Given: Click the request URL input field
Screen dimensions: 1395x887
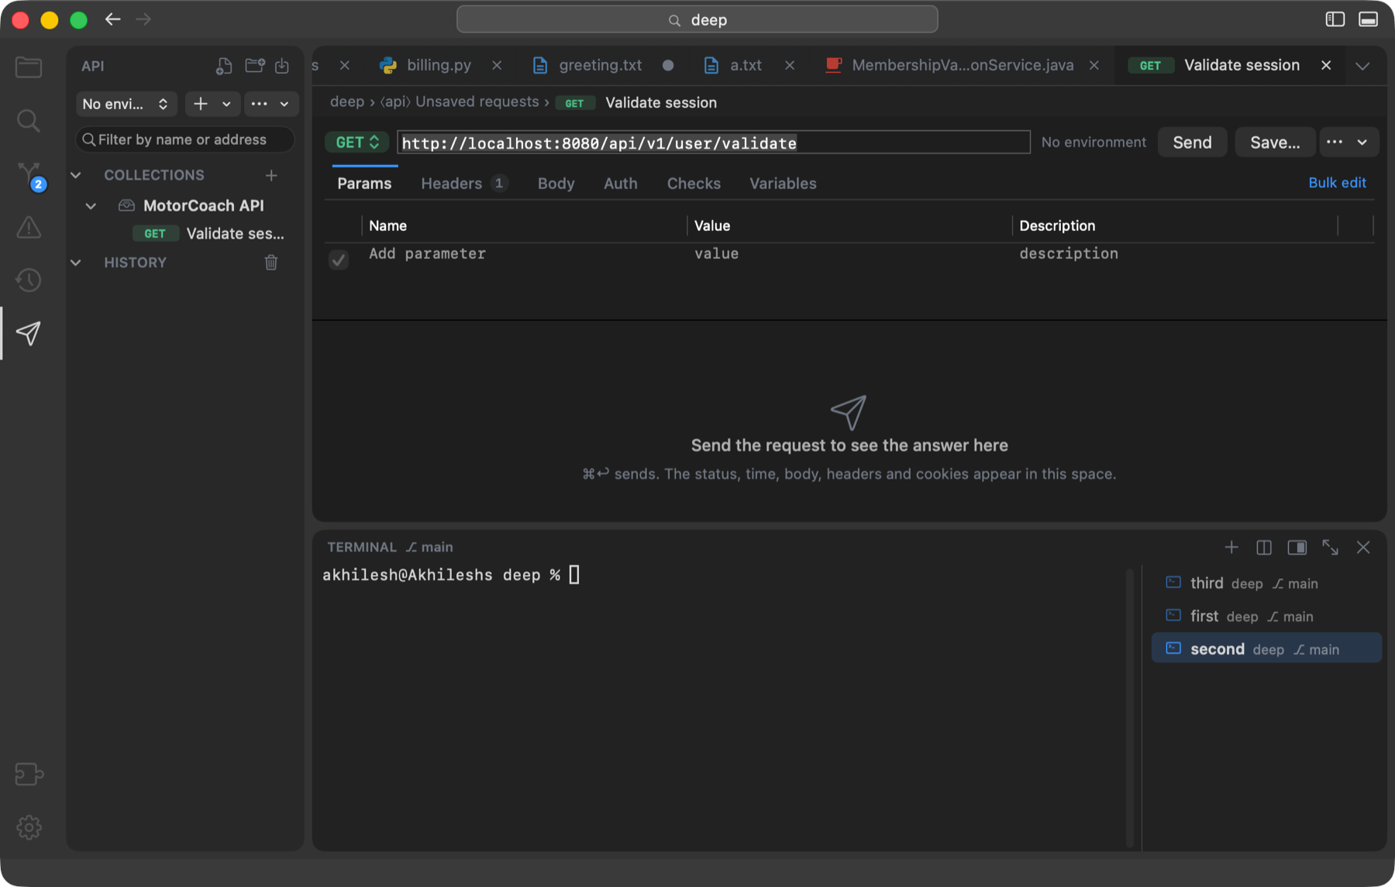Looking at the screenshot, I should tap(714, 143).
